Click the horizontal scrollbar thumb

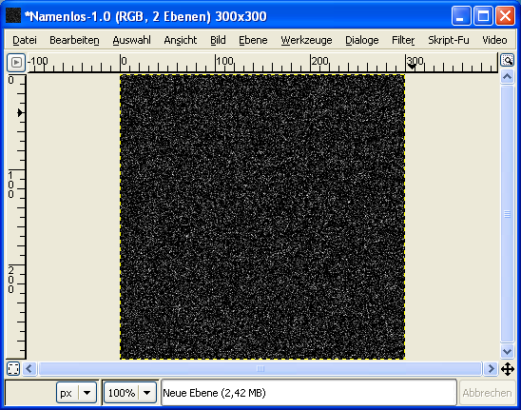point(260,369)
